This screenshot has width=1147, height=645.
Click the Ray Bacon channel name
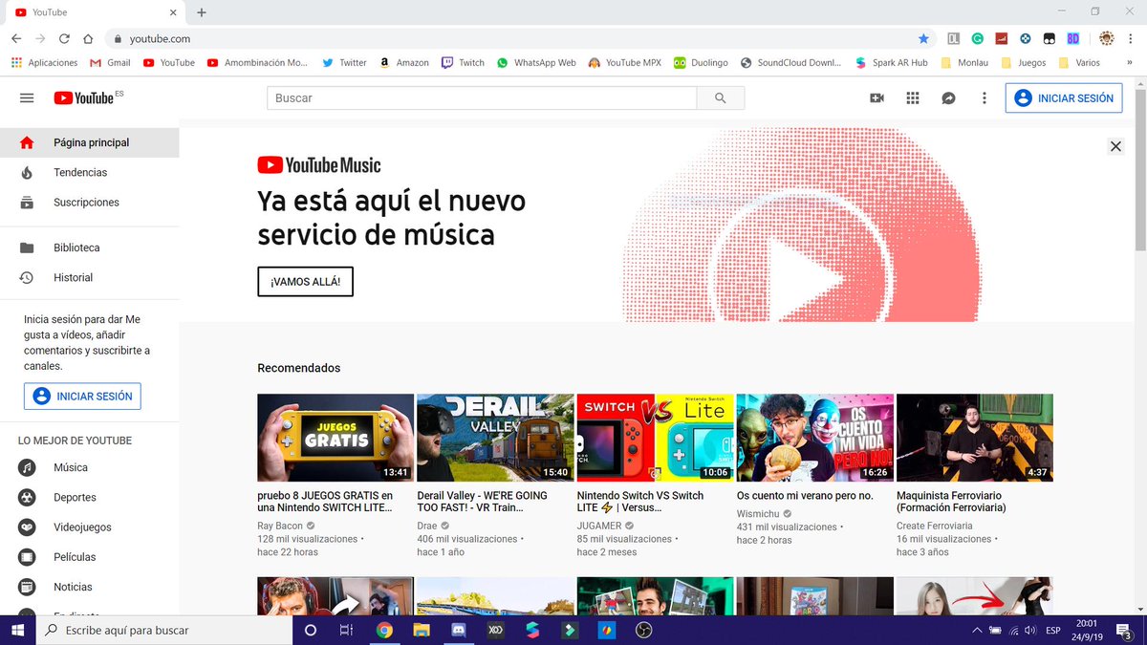click(x=280, y=526)
